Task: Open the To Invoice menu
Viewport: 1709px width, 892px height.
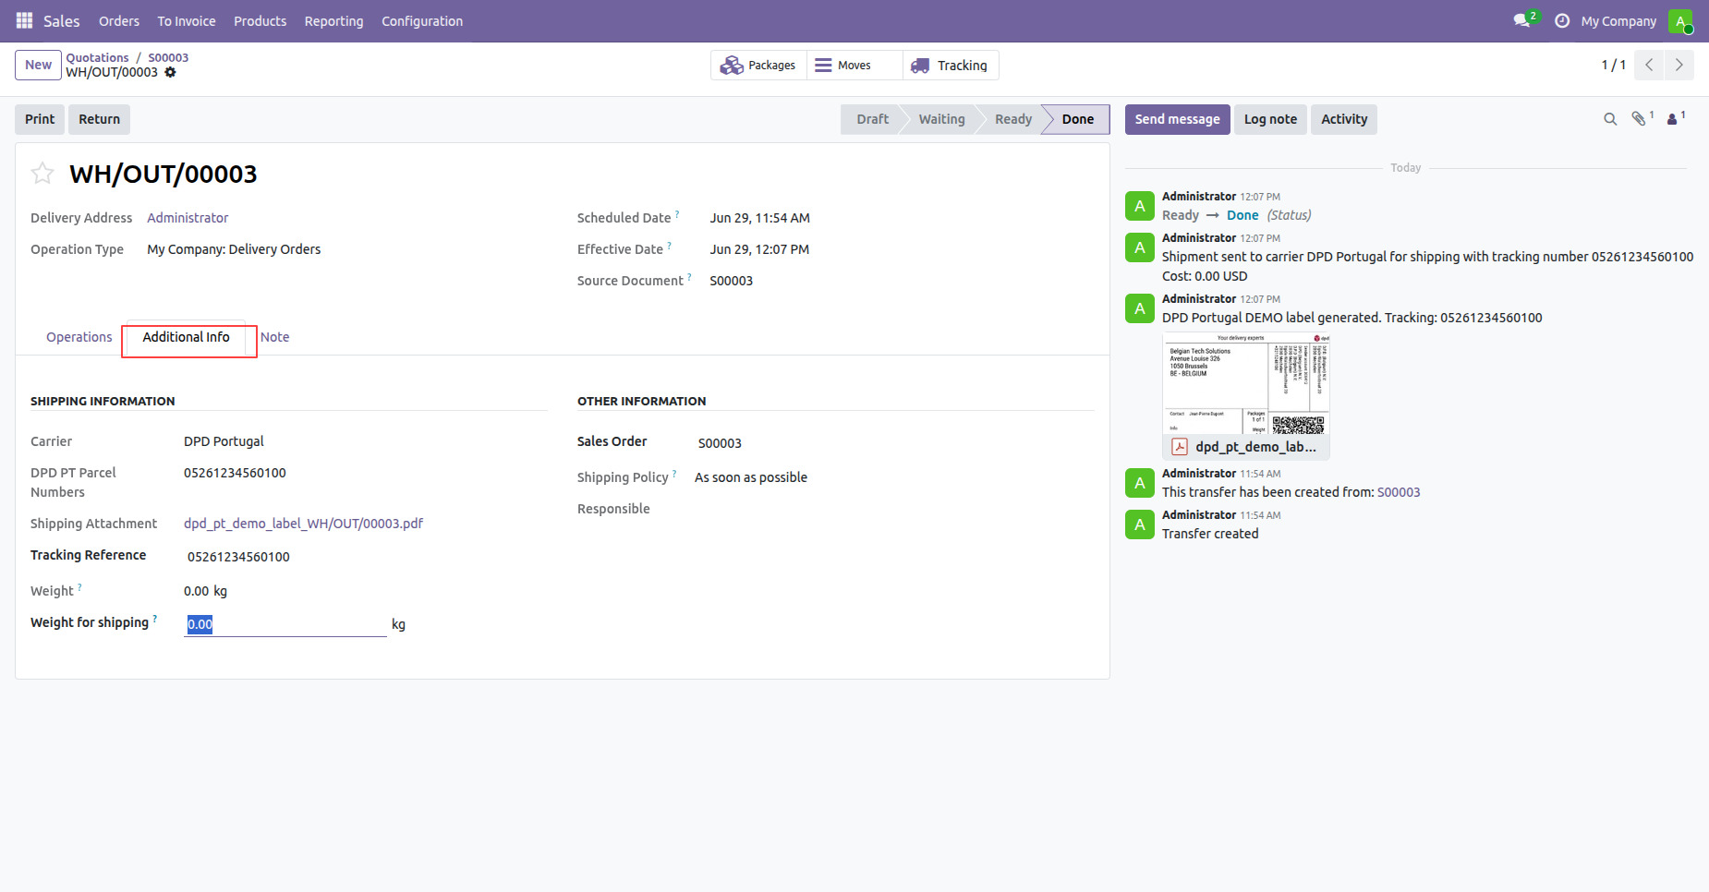Action: click(187, 20)
